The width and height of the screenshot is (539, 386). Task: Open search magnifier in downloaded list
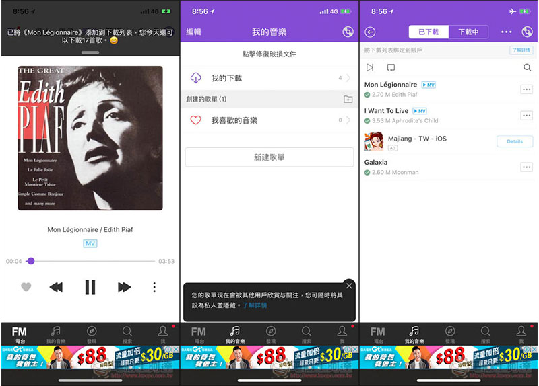tap(527, 67)
